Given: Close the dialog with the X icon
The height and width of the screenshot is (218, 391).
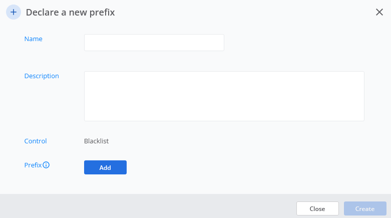Looking at the screenshot, I should [379, 12].
